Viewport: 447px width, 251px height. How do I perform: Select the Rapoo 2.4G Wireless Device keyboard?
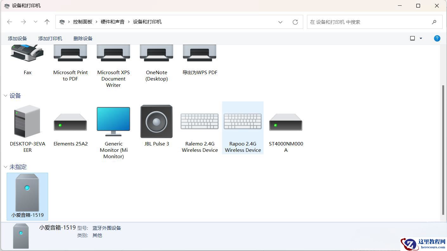click(x=242, y=121)
